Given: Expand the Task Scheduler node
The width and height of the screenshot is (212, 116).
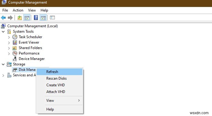Looking at the screenshot, I should click(9, 37).
